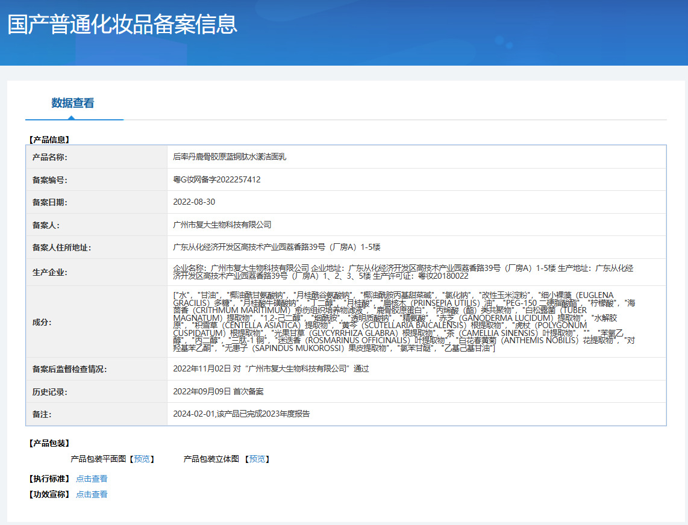The height and width of the screenshot is (525, 688).
Task: Click the 【产品信息】 section heading
Action: click(x=49, y=140)
